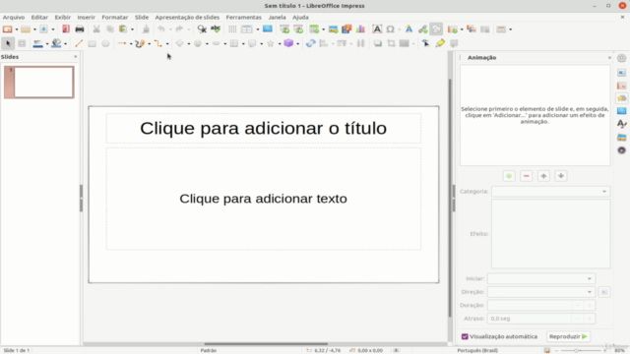Open the Apresentação de slides menu
This screenshot has width=630, height=354.
pyautogui.click(x=187, y=18)
